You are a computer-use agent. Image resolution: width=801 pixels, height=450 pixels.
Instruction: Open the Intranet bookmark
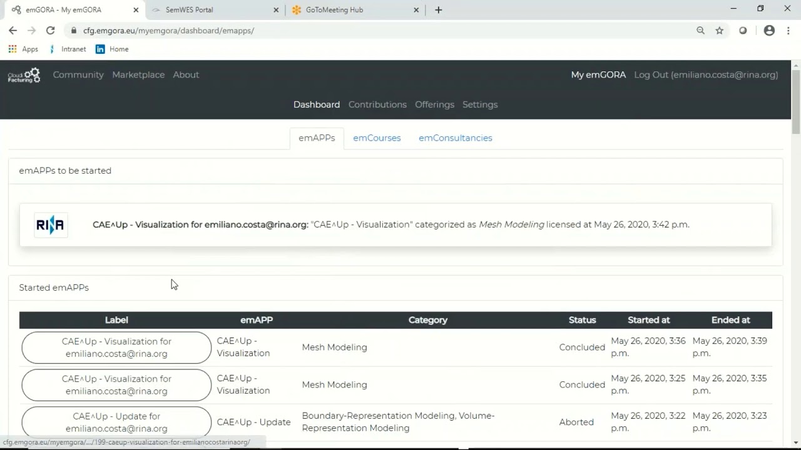(x=68, y=49)
